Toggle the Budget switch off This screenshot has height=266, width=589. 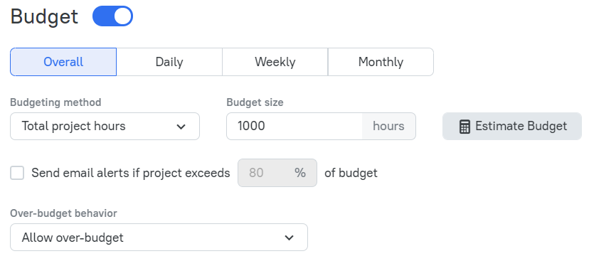pyautogui.click(x=112, y=16)
